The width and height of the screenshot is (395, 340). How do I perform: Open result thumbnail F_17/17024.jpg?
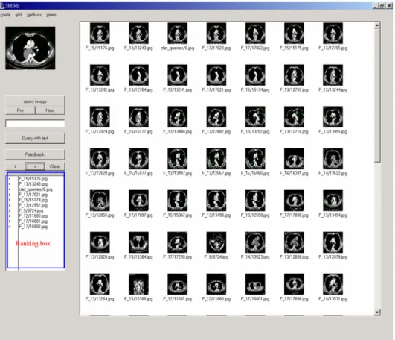(x=100, y=117)
